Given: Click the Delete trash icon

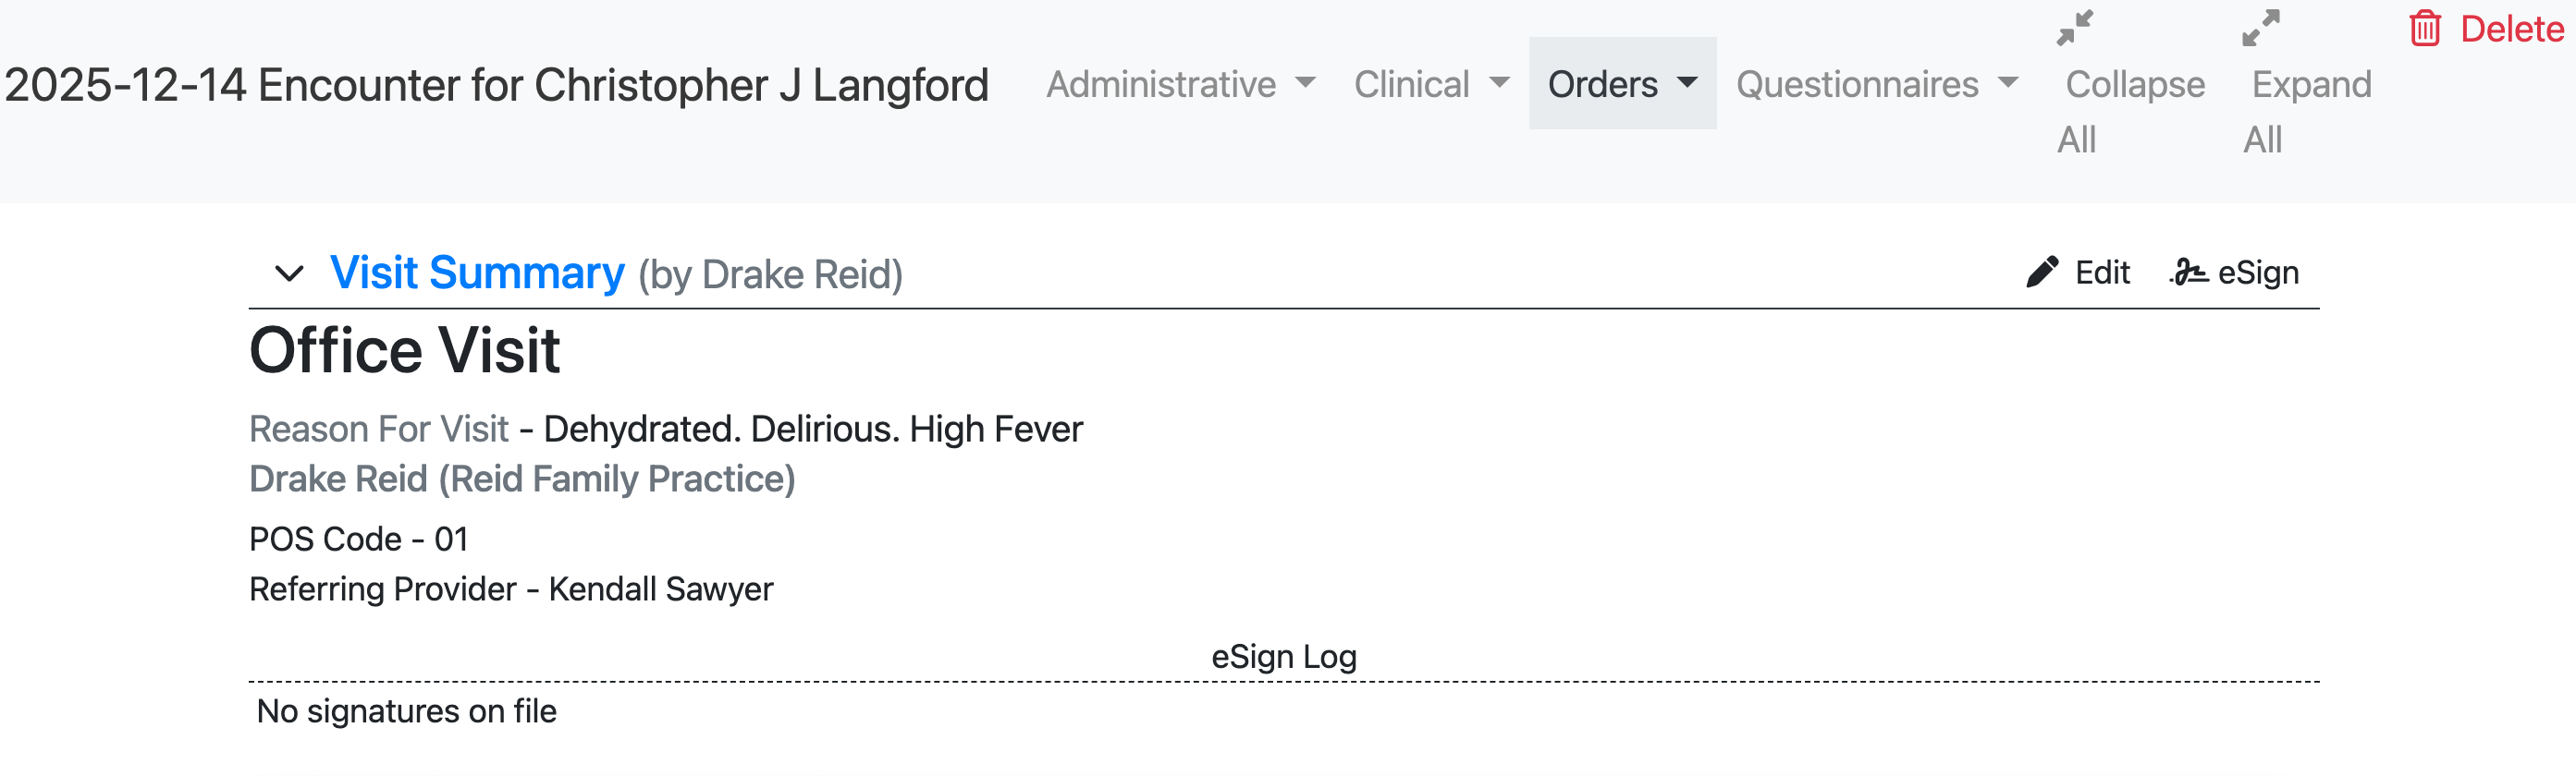Looking at the screenshot, I should [x=2424, y=28].
